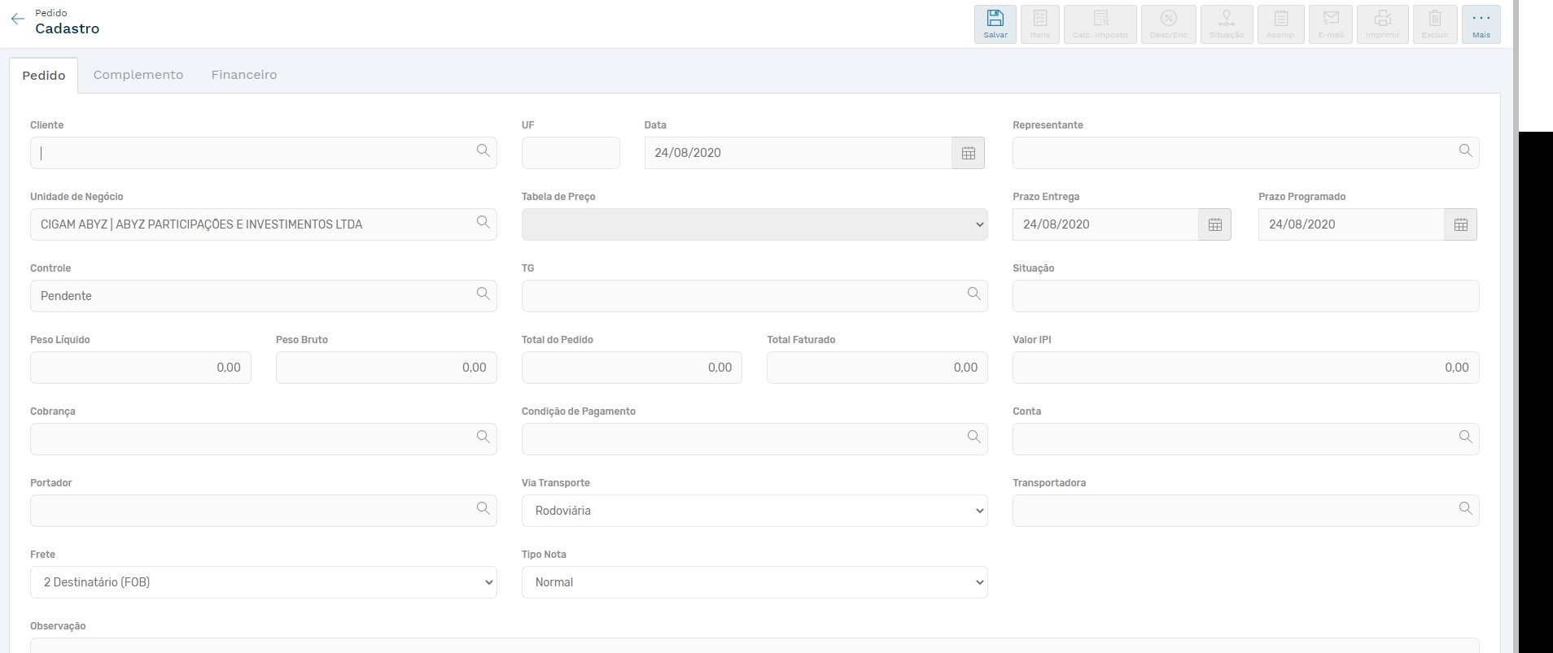Viewport: 1553px width, 653px height.
Task: Open the Tipo Nota dropdown
Action: tap(754, 582)
